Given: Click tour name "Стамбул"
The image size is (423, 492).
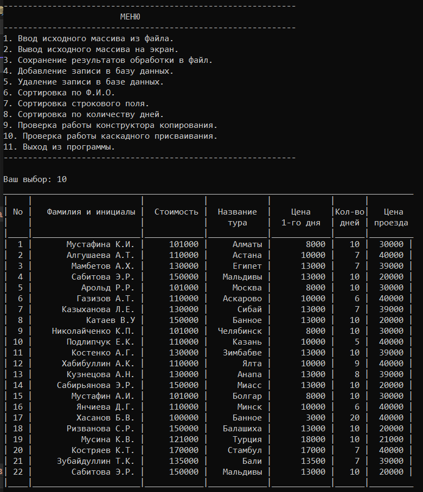Looking at the screenshot, I should (245, 450).
